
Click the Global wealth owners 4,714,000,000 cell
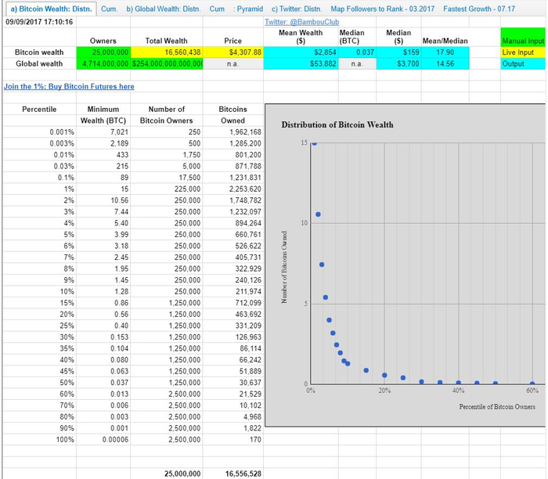[104, 64]
